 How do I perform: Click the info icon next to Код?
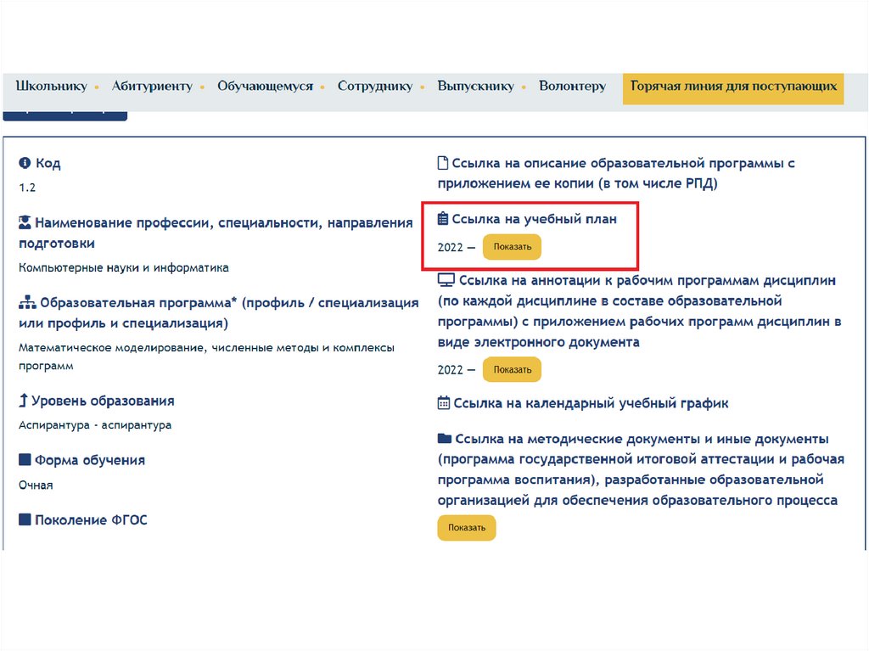pyautogui.click(x=25, y=162)
